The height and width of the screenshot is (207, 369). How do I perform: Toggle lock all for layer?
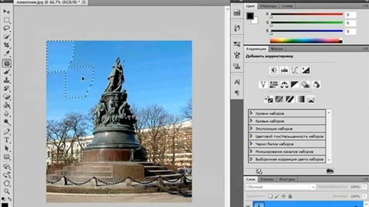pyautogui.click(x=290, y=196)
